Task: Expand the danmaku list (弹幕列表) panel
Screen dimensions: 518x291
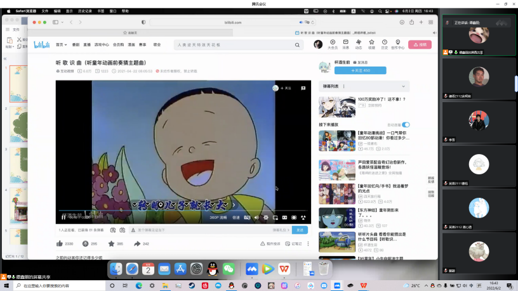Action: tap(364, 86)
